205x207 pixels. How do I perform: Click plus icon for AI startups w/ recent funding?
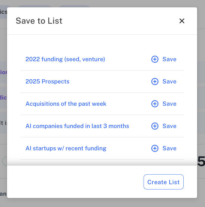point(155,148)
